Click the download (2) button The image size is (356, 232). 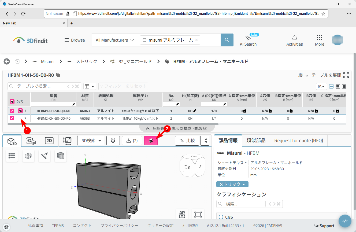[132, 141]
